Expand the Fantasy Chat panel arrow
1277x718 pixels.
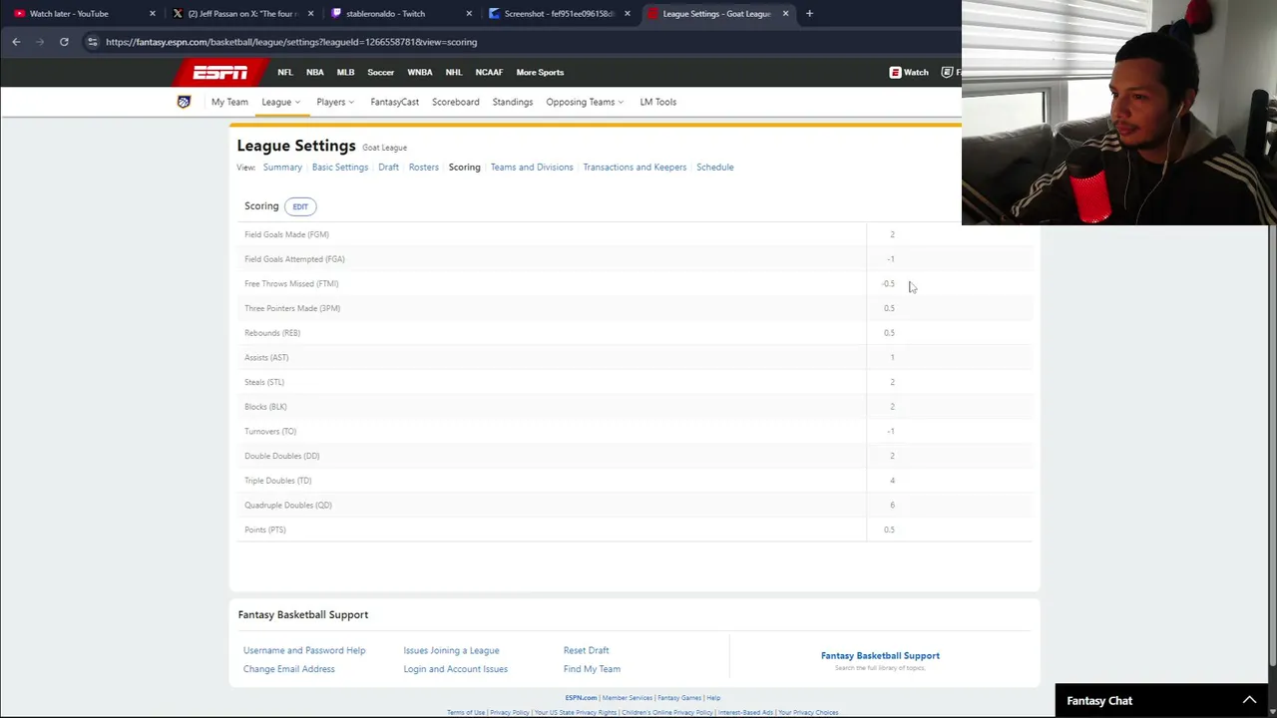point(1249,700)
